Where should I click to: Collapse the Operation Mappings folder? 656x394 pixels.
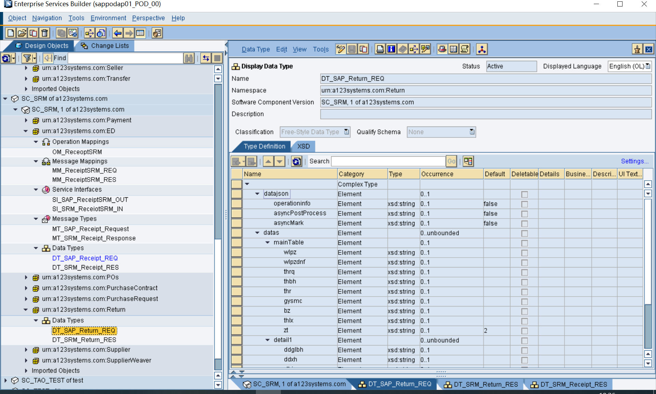tap(36, 142)
